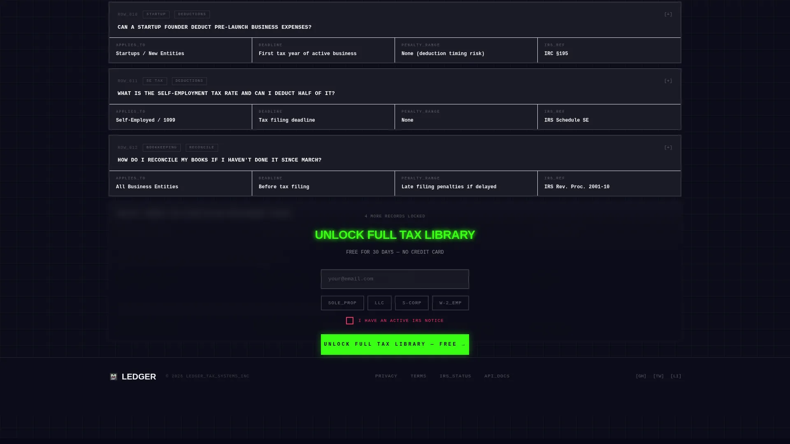Click the reconcile my books question
The image size is (790, 444).
click(x=220, y=160)
